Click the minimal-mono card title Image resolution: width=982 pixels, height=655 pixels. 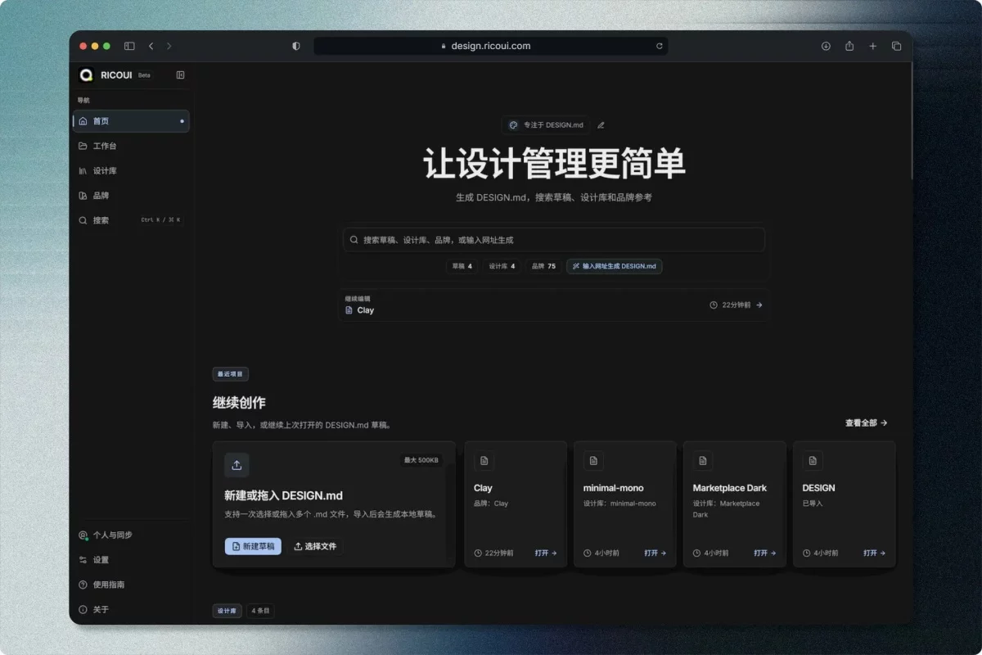(x=614, y=488)
